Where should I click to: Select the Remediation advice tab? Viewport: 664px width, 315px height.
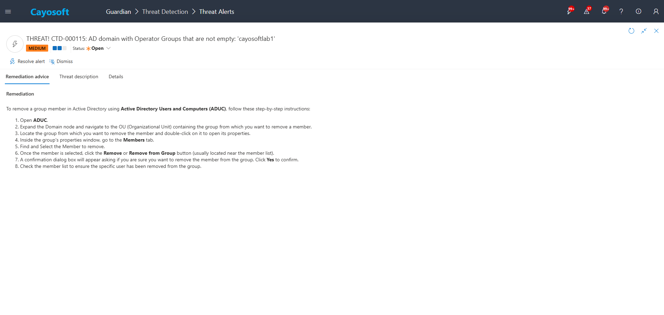click(27, 76)
